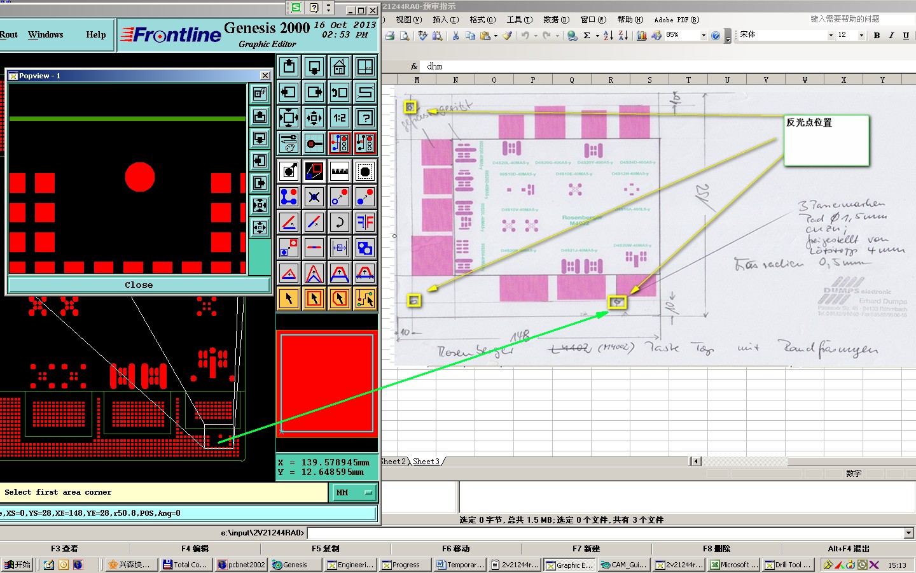916x573 pixels.
Task: Click the sort ascending A-Z icon
Action: click(x=608, y=36)
